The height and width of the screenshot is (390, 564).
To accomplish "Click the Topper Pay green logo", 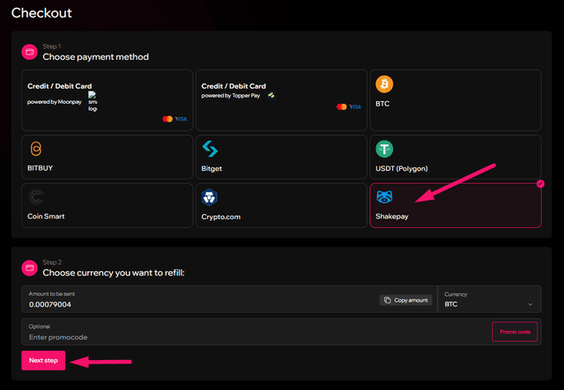I will tap(271, 95).
